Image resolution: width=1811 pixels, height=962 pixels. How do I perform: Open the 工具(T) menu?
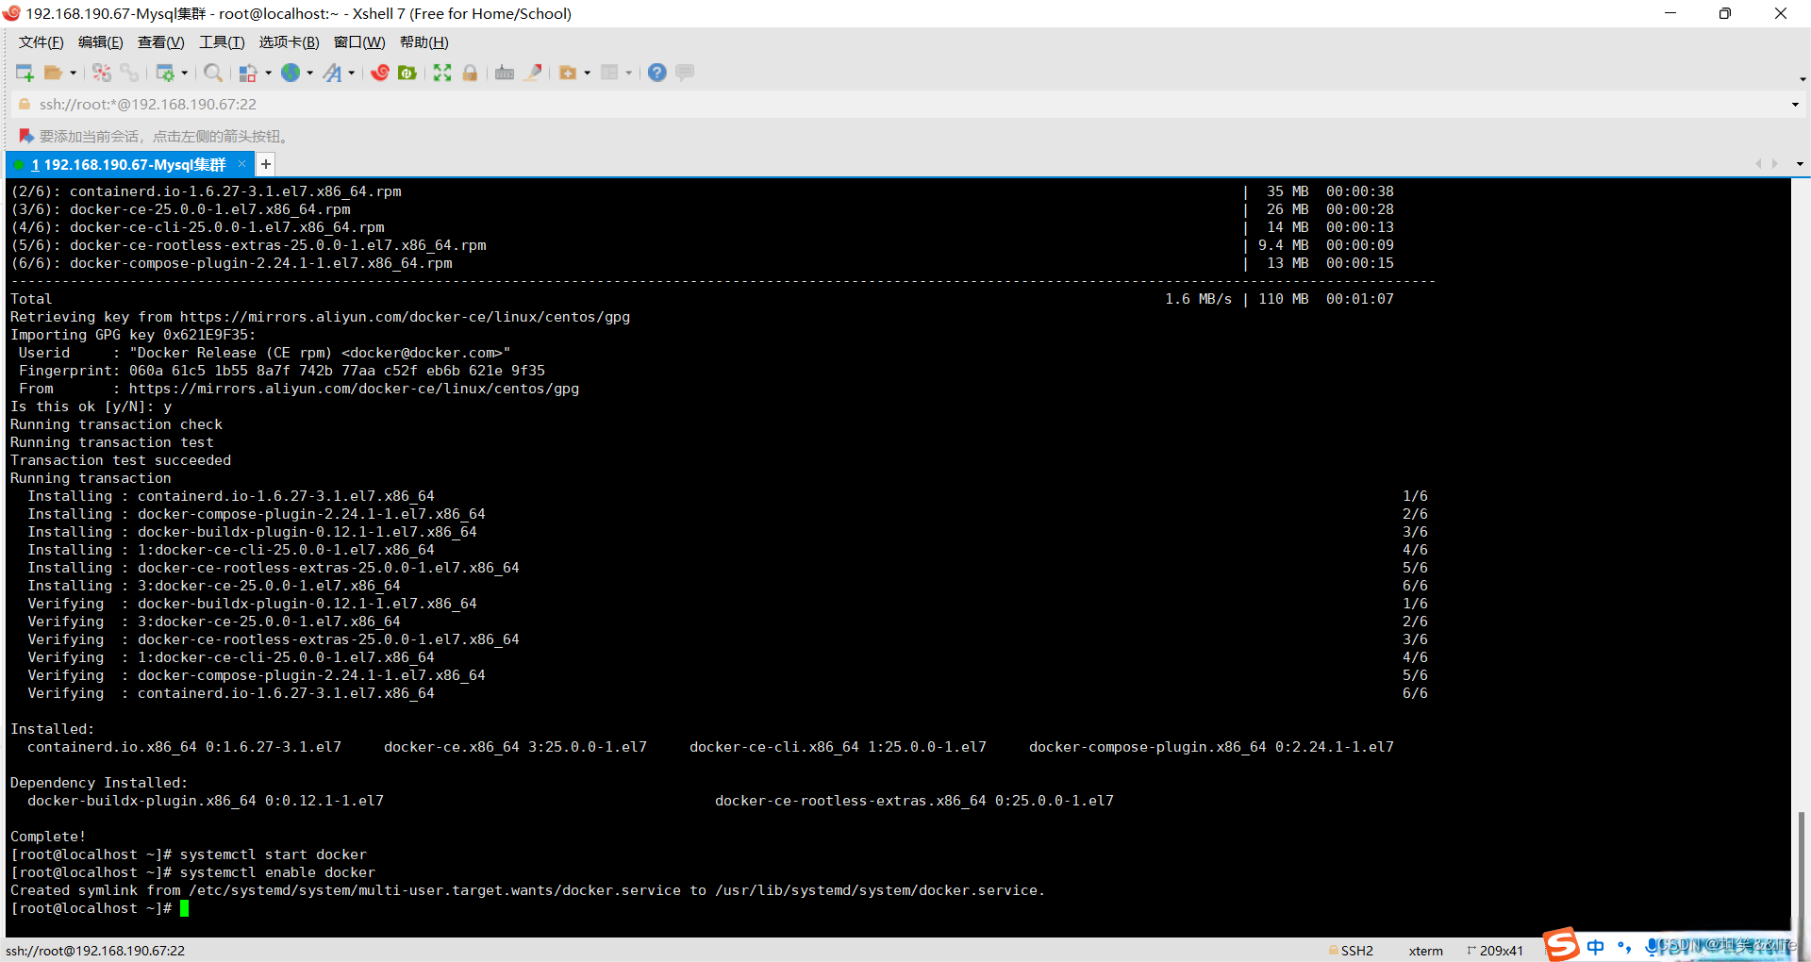pos(222,42)
